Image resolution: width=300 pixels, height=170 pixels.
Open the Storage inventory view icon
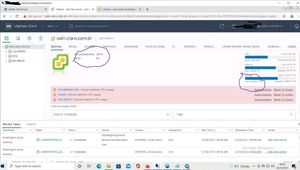click(x=29, y=38)
